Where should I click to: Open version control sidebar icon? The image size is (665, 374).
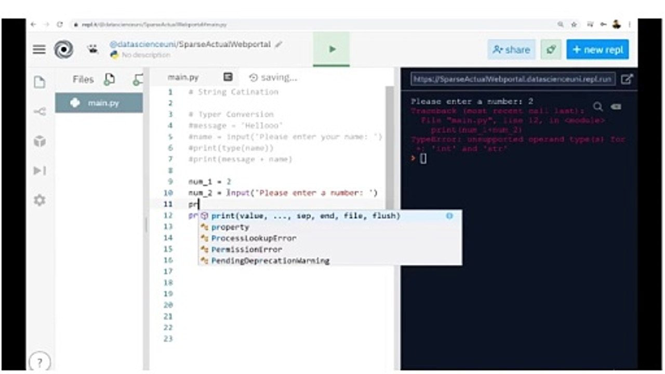[x=40, y=111]
